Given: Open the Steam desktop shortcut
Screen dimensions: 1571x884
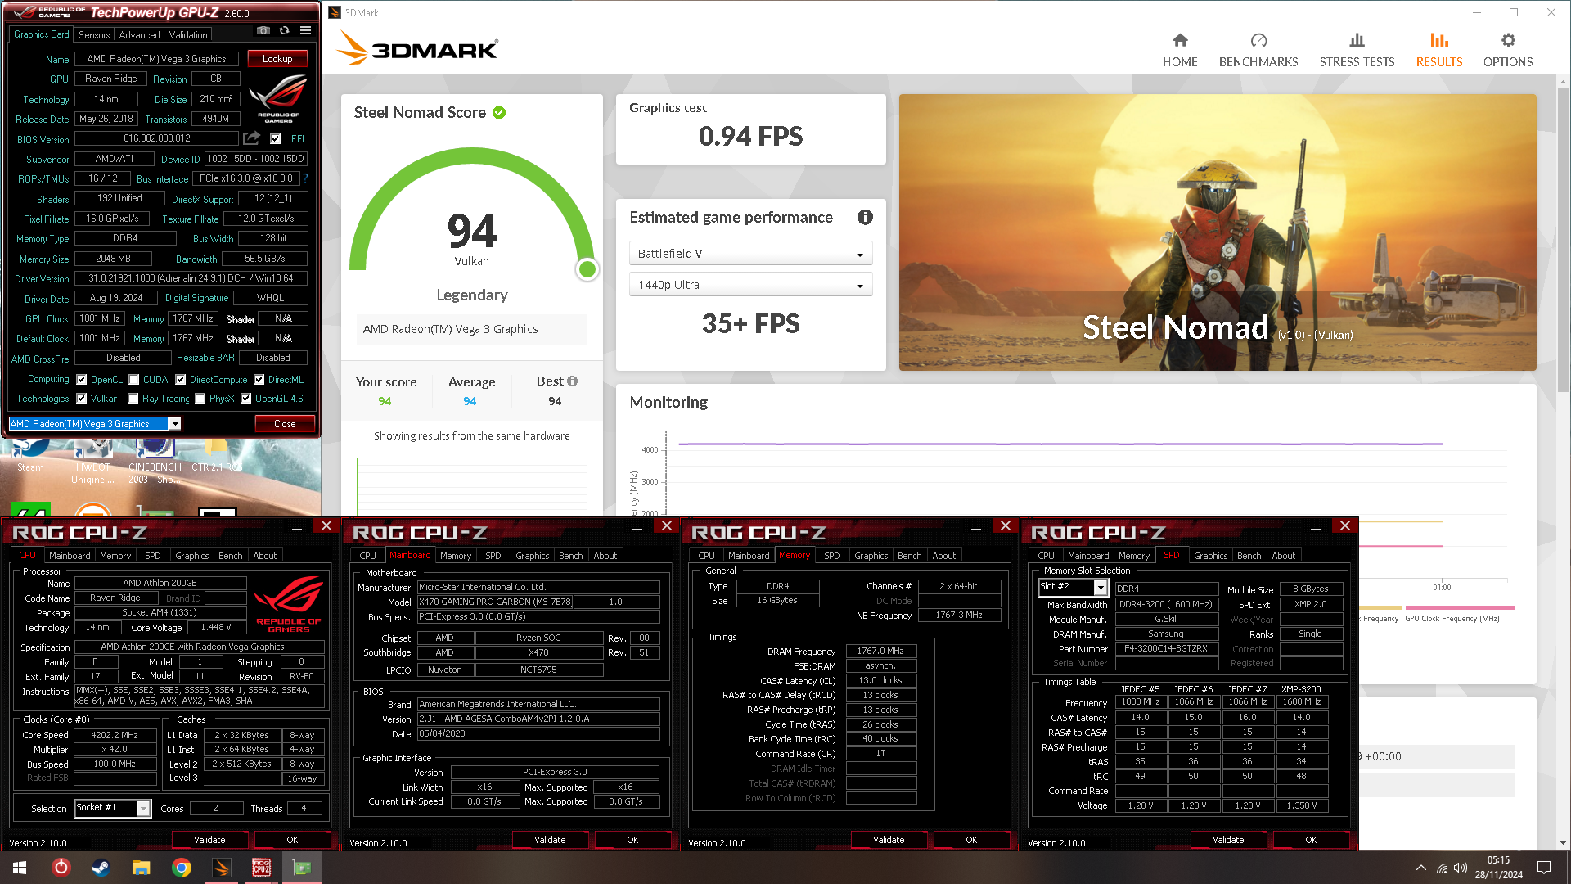Looking at the screenshot, I should click(x=30, y=454).
